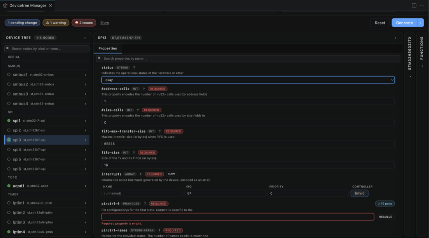The height and width of the screenshot is (238, 429).
Task: Click help icon next to fifo-max-transfer-size
Action: point(160,131)
